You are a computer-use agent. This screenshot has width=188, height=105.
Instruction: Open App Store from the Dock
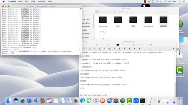pos(109,101)
